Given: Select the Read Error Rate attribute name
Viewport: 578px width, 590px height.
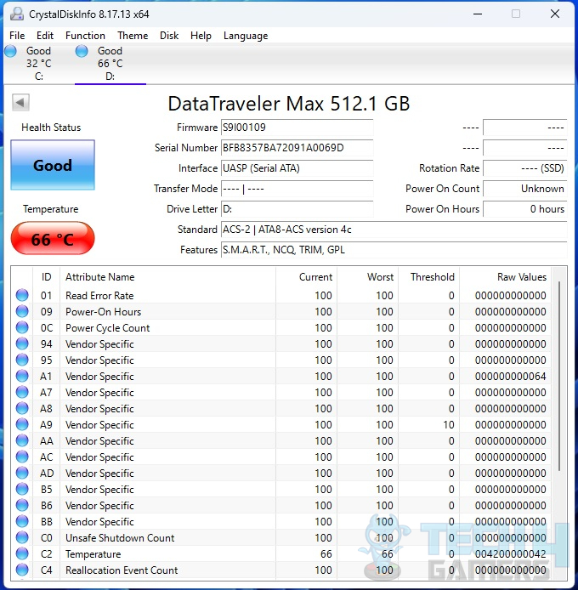Looking at the screenshot, I should 99,295.
